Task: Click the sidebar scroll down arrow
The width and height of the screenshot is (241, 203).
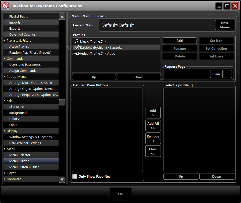Action: (62, 179)
